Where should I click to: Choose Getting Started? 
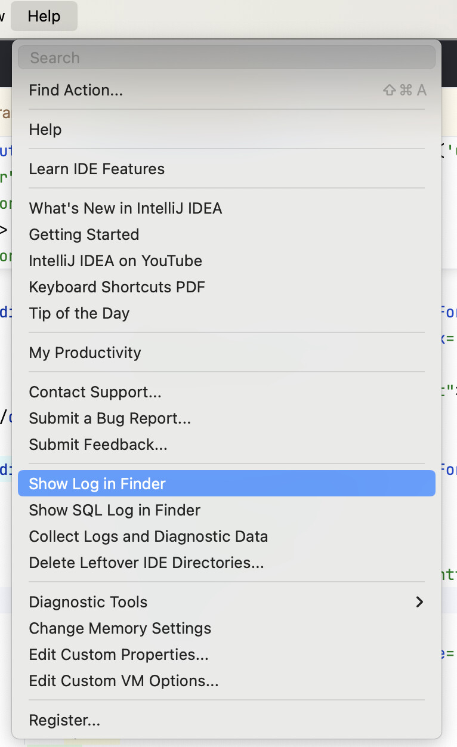pos(84,234)
